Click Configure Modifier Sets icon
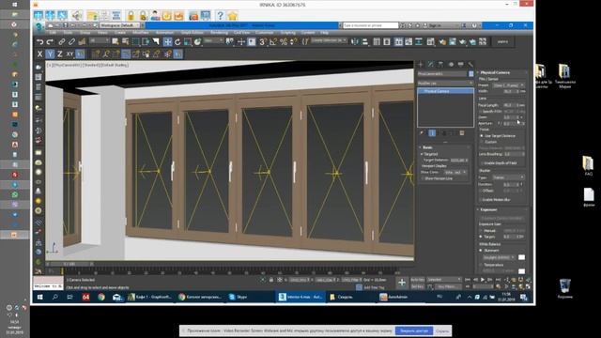Viewport: 601px width, 338px height. (462, 133)
